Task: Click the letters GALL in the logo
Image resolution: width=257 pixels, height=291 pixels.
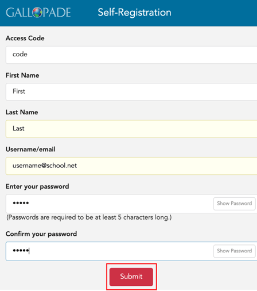Action: pyautogui.click(x=19, y=13)
